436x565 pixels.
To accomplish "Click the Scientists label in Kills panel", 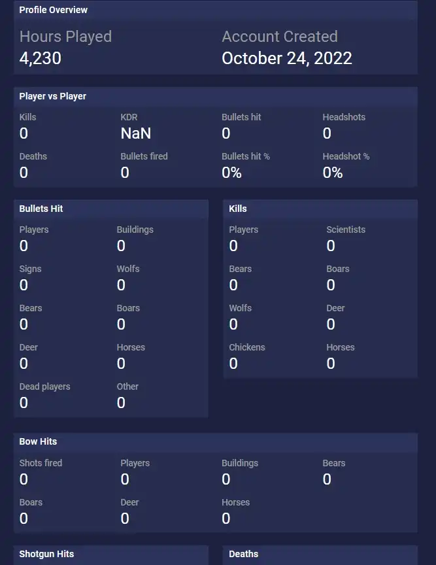I will click(346, 230).
